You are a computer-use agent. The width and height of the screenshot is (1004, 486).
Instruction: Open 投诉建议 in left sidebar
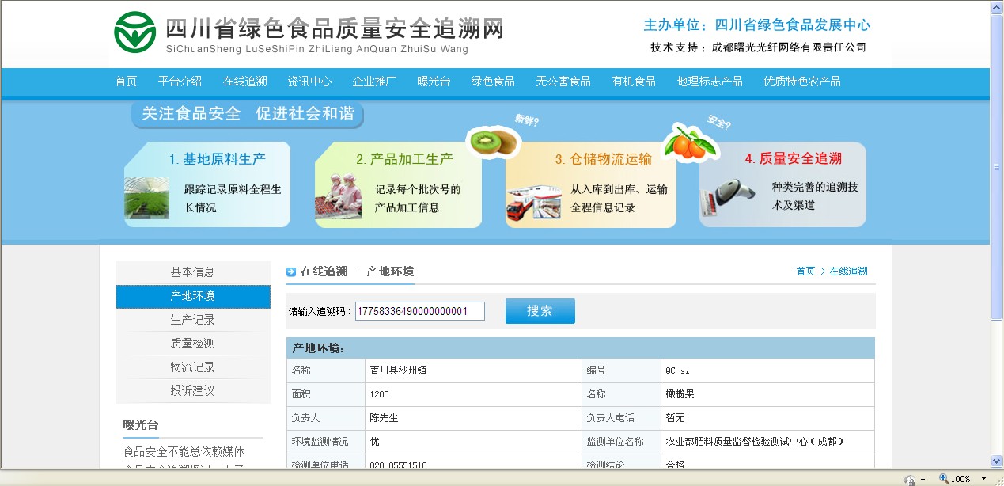pyautogui.click(x=192, y=391)
